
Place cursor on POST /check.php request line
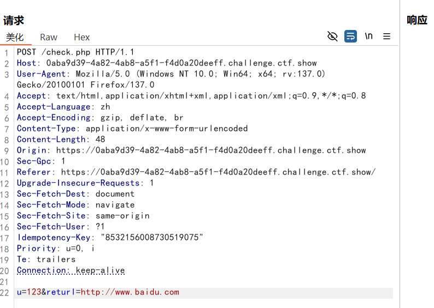pos(75,52)
